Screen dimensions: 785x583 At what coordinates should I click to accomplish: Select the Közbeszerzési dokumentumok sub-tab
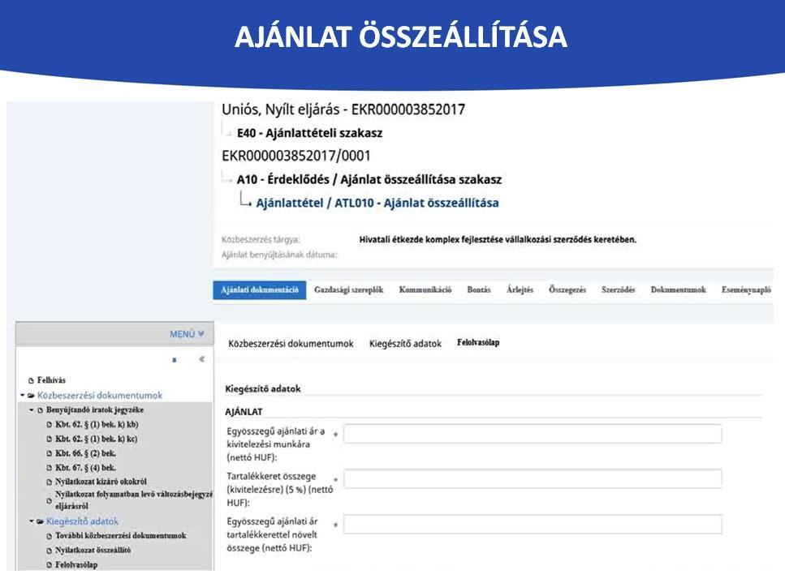[x=291, y=344]
